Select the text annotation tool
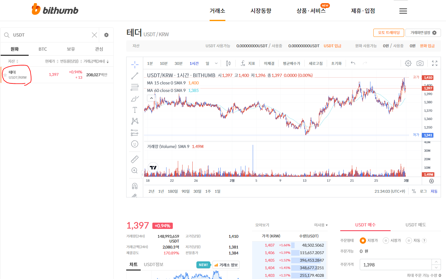Viewport: 446px width, 279px height. (135, 110)
